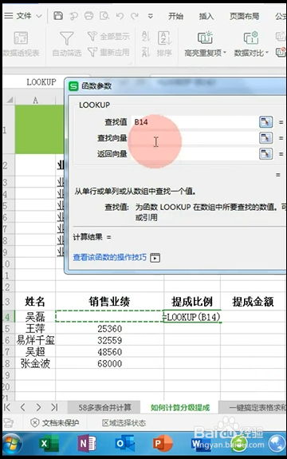Select the cell with value 48560
The image size is (287, 459).
(x=109, y=352)
